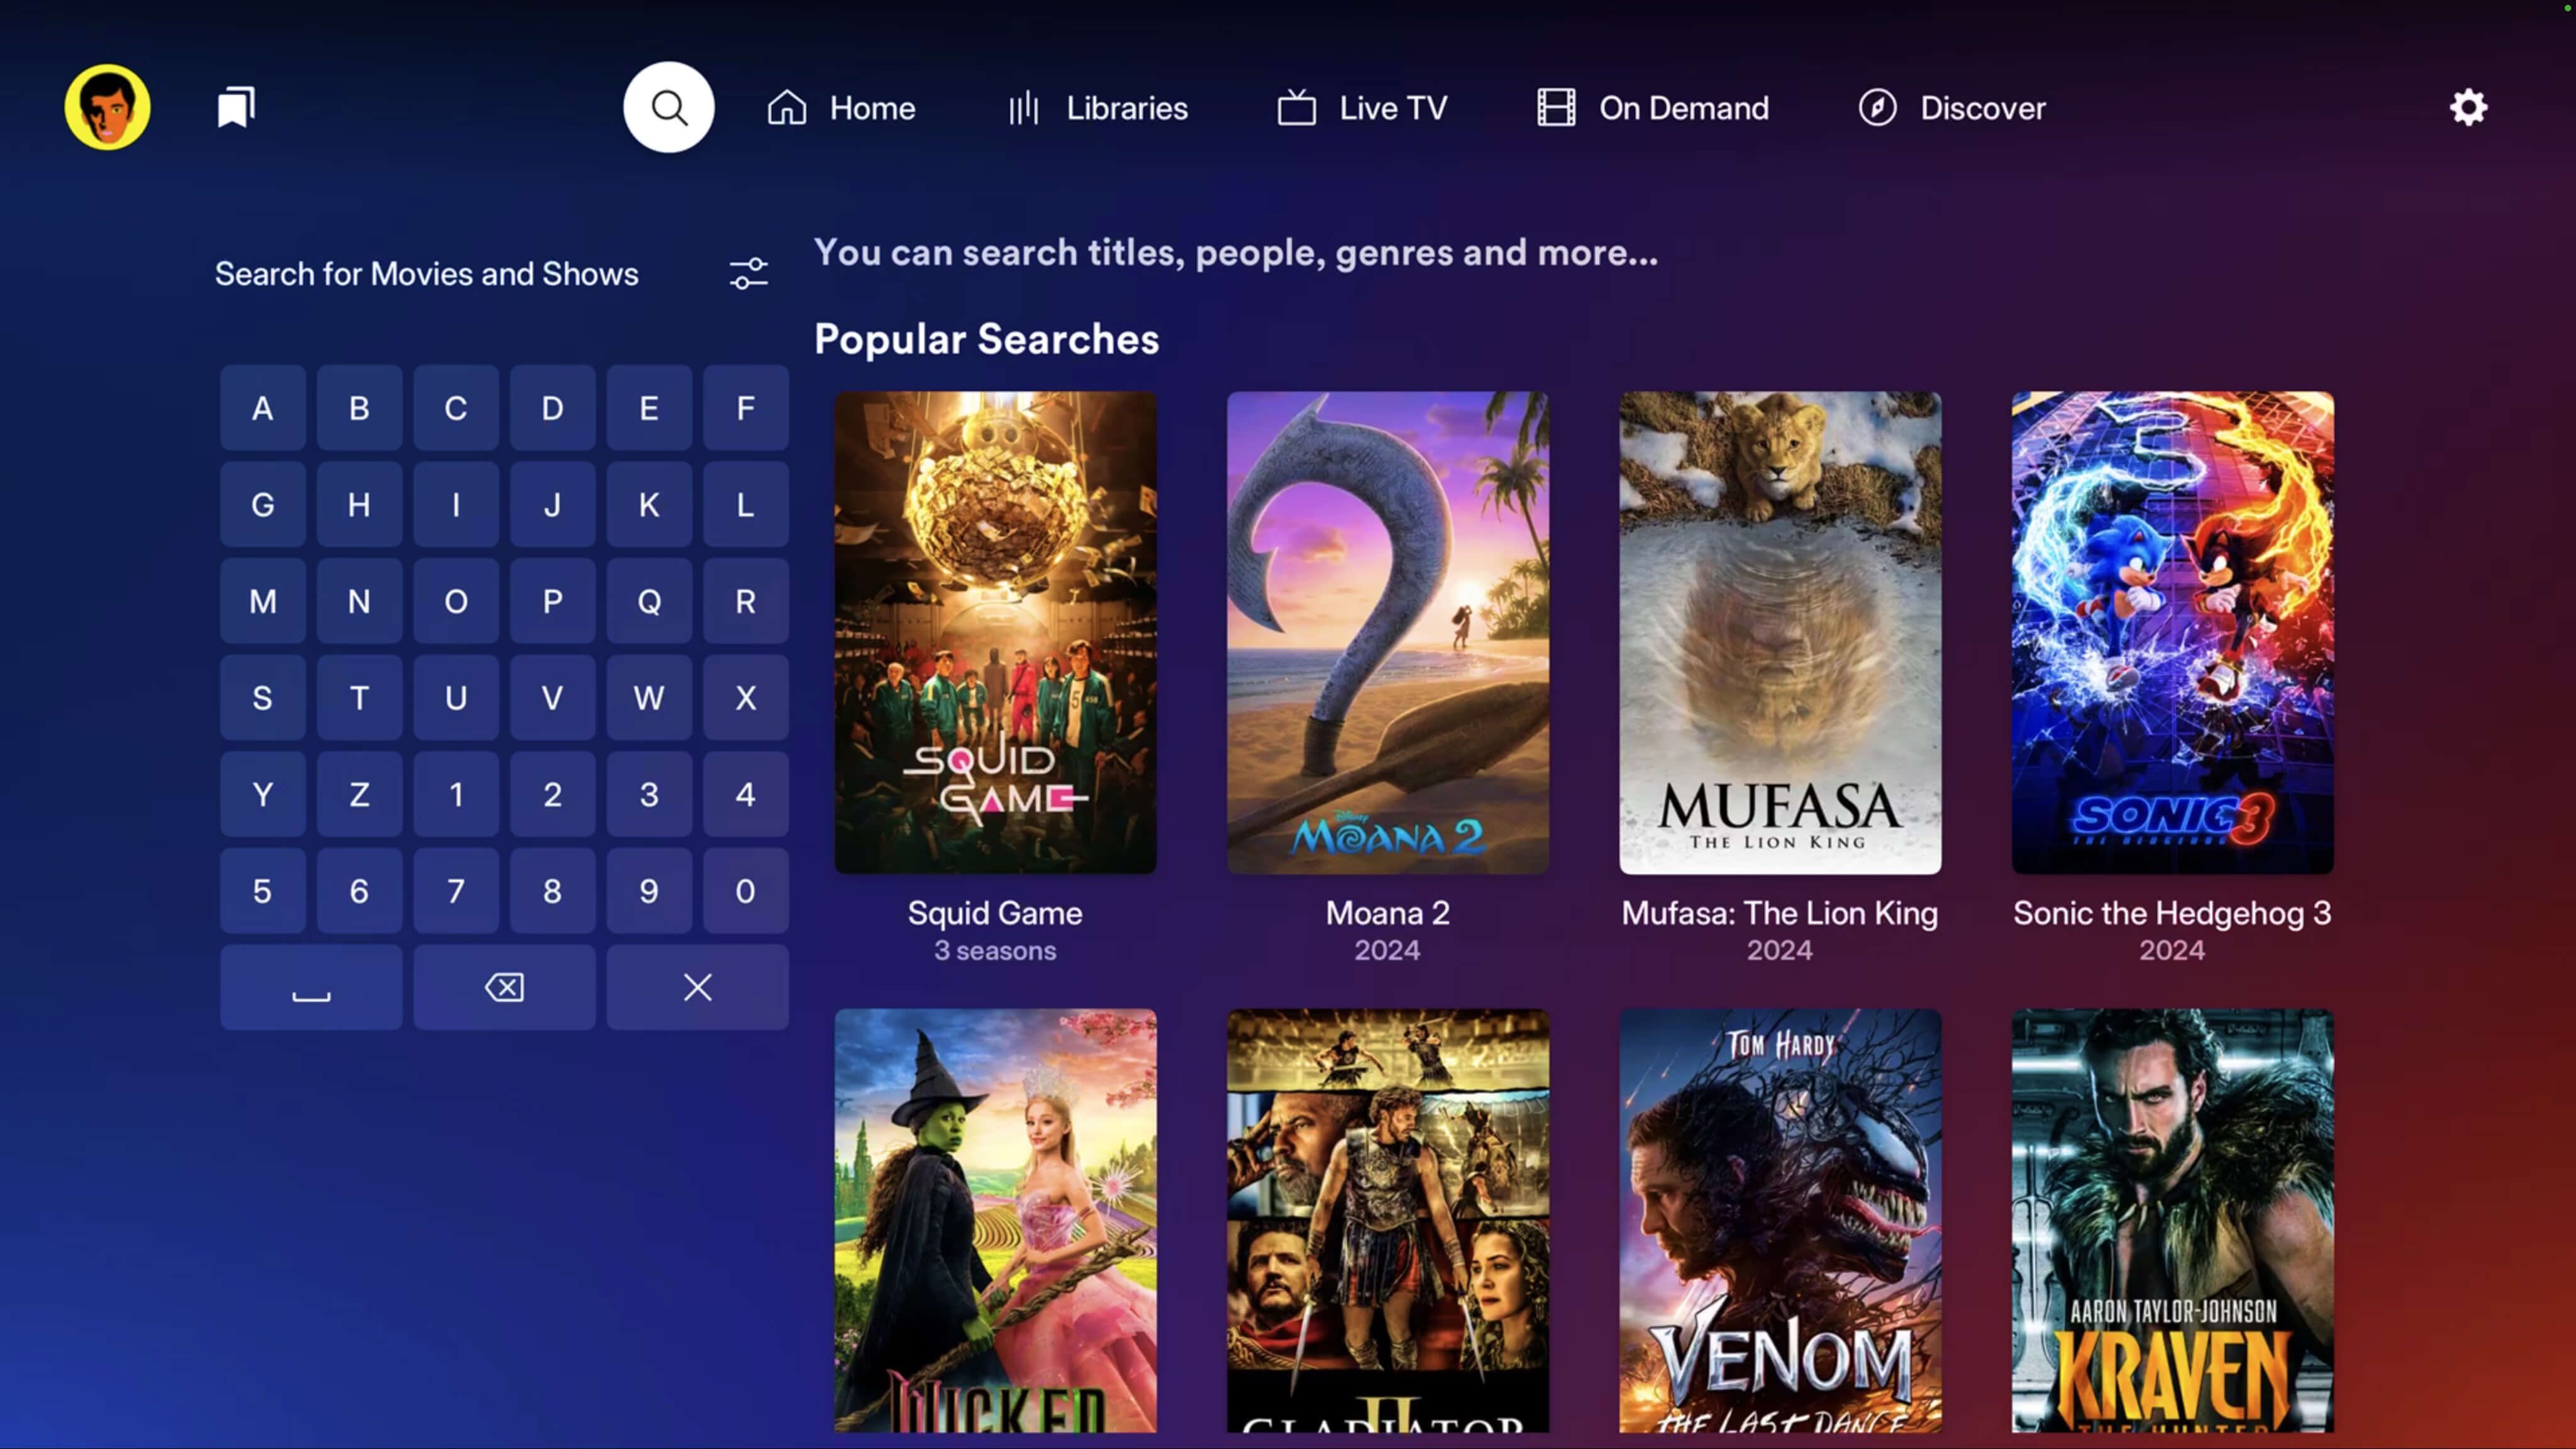Click 'Mufasa: The Lion King' title text
The width and height of the screenshot is (2576, 1449).
(x=1780, y=913)
